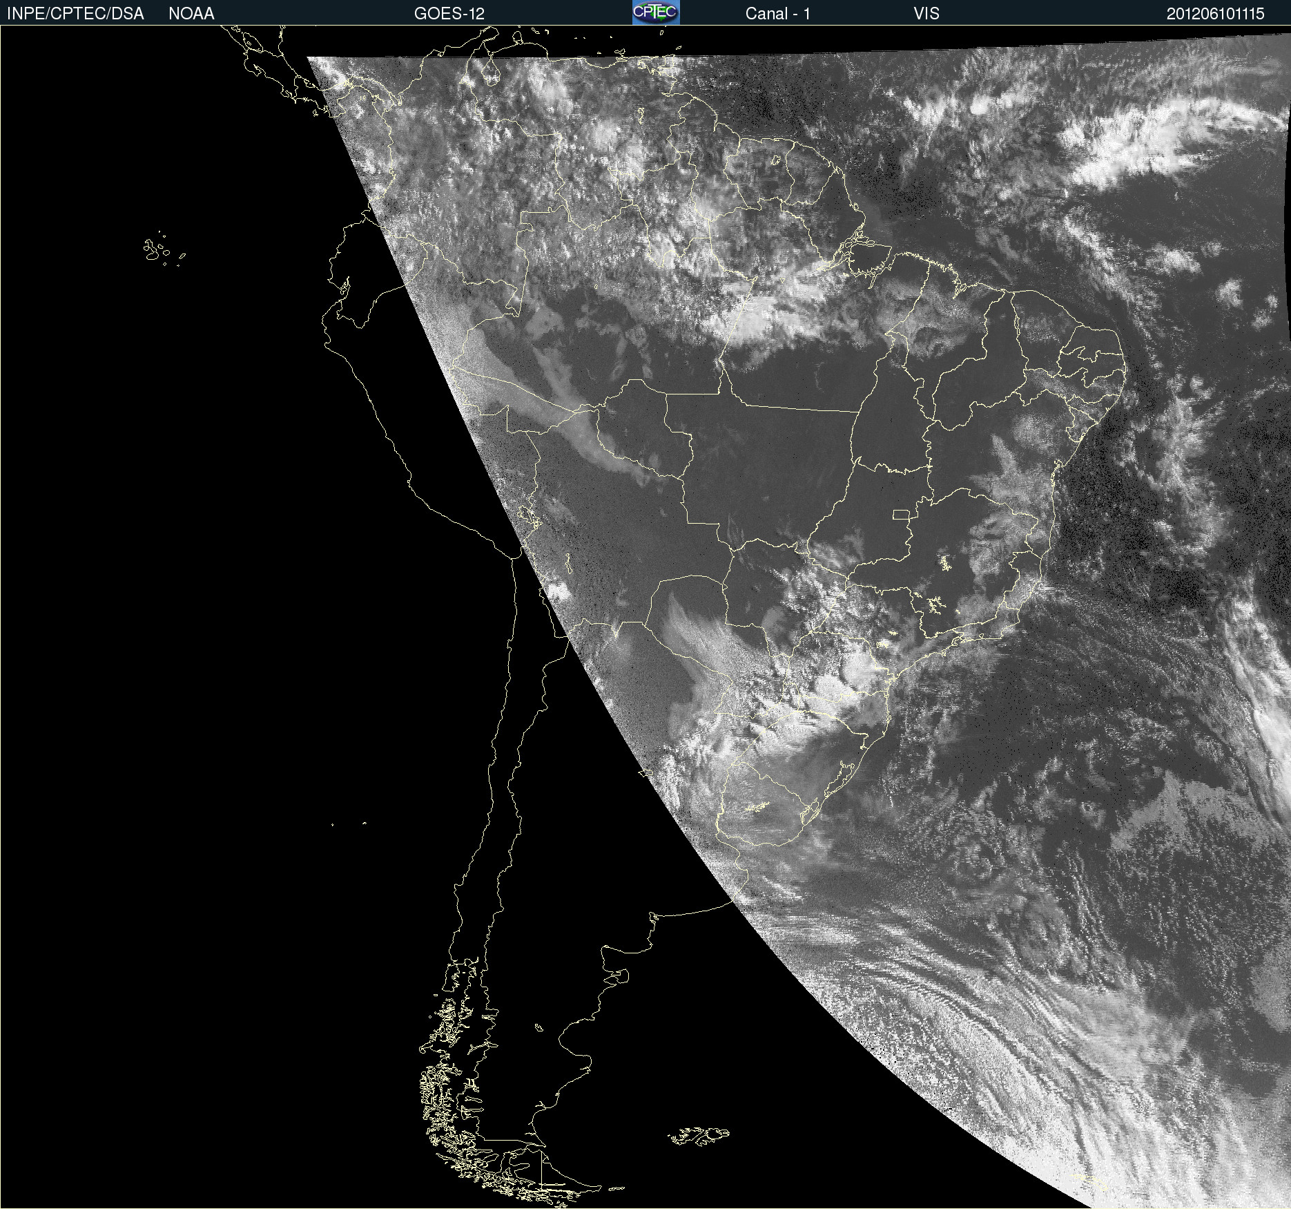Click the GOES-12 satellite label
Screen dimensions: 1291x1209
click(449, 14)
